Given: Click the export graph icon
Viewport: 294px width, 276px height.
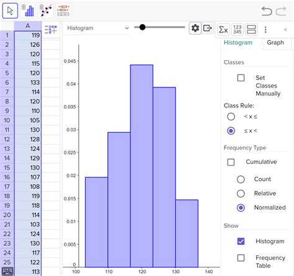Looking at the screenshot, I should pos(207,28).
